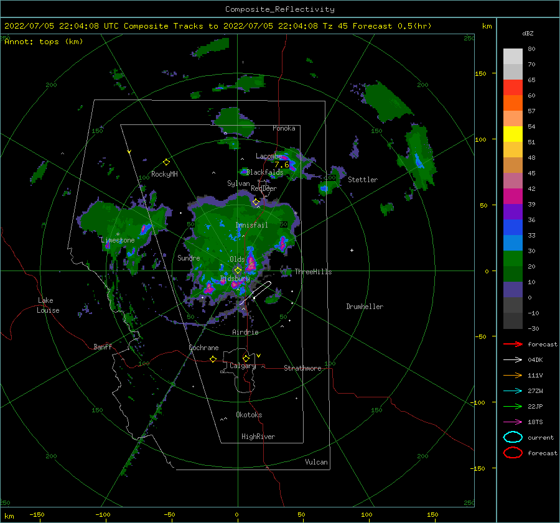Click the Lake Louise label

48,305
